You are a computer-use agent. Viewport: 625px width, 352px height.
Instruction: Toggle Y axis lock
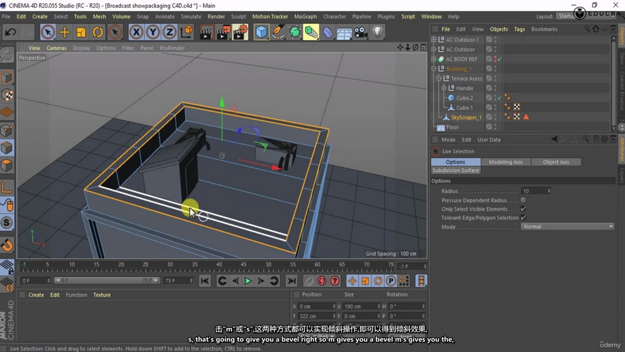coord(153,32)
